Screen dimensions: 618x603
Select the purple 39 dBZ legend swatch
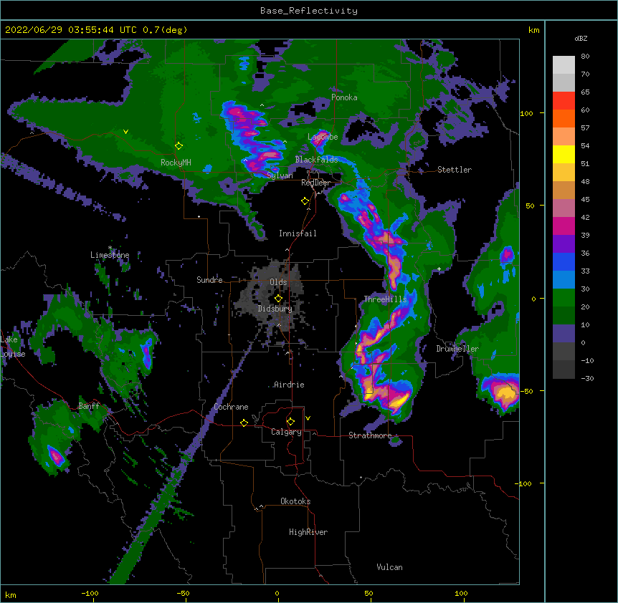[x=564, y=243]
